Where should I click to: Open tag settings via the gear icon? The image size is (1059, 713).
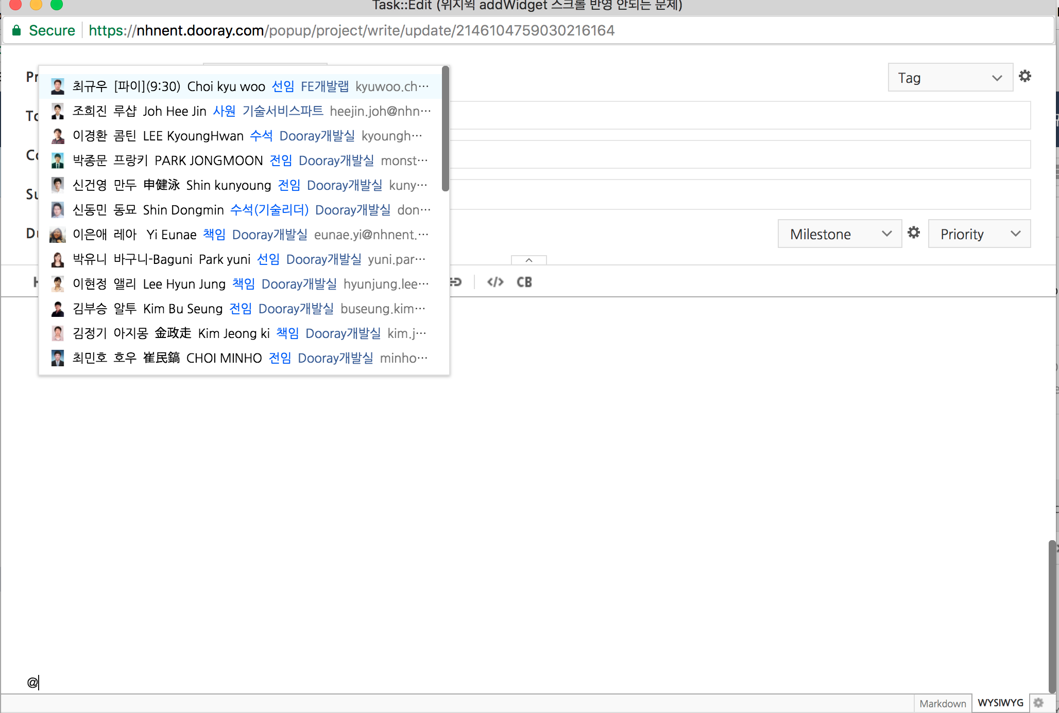coord(1025,76)
